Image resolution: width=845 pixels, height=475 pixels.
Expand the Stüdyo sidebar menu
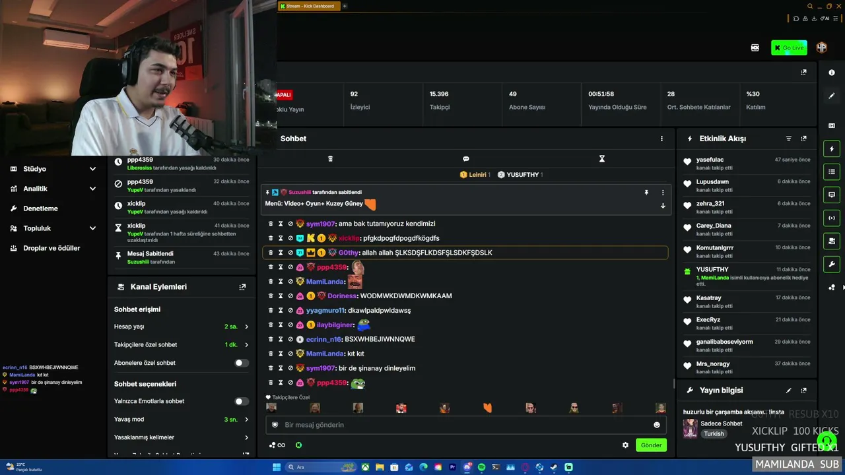[x=53, y=169]
